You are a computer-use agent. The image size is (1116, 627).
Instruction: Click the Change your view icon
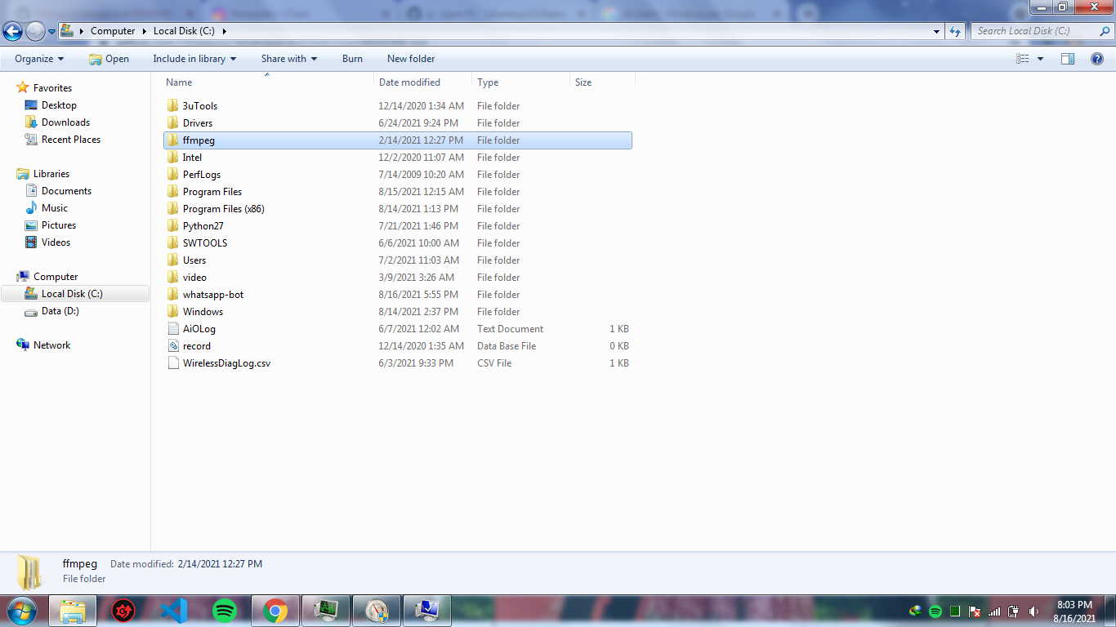pyautogui.click(x=1023, y=59)
